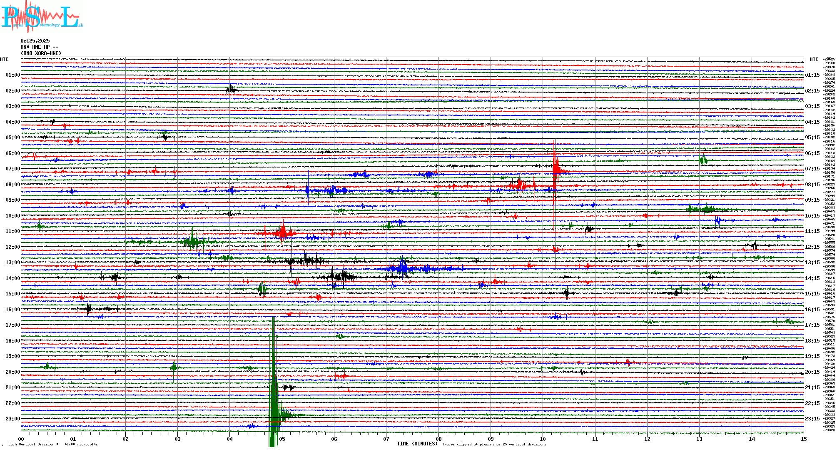
Task: Click the 01:15 time label on right
Action: [x=812, y=75]
